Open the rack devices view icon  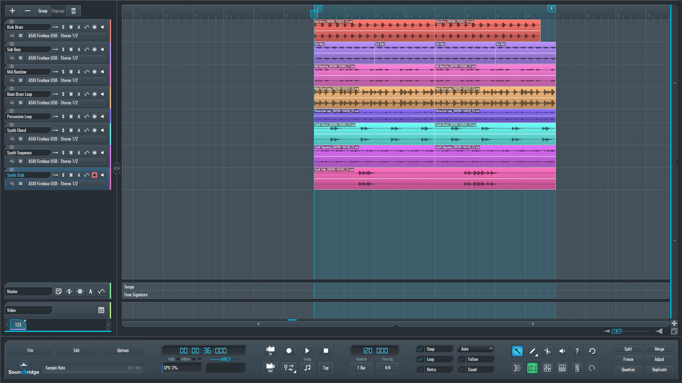[577, 368]
